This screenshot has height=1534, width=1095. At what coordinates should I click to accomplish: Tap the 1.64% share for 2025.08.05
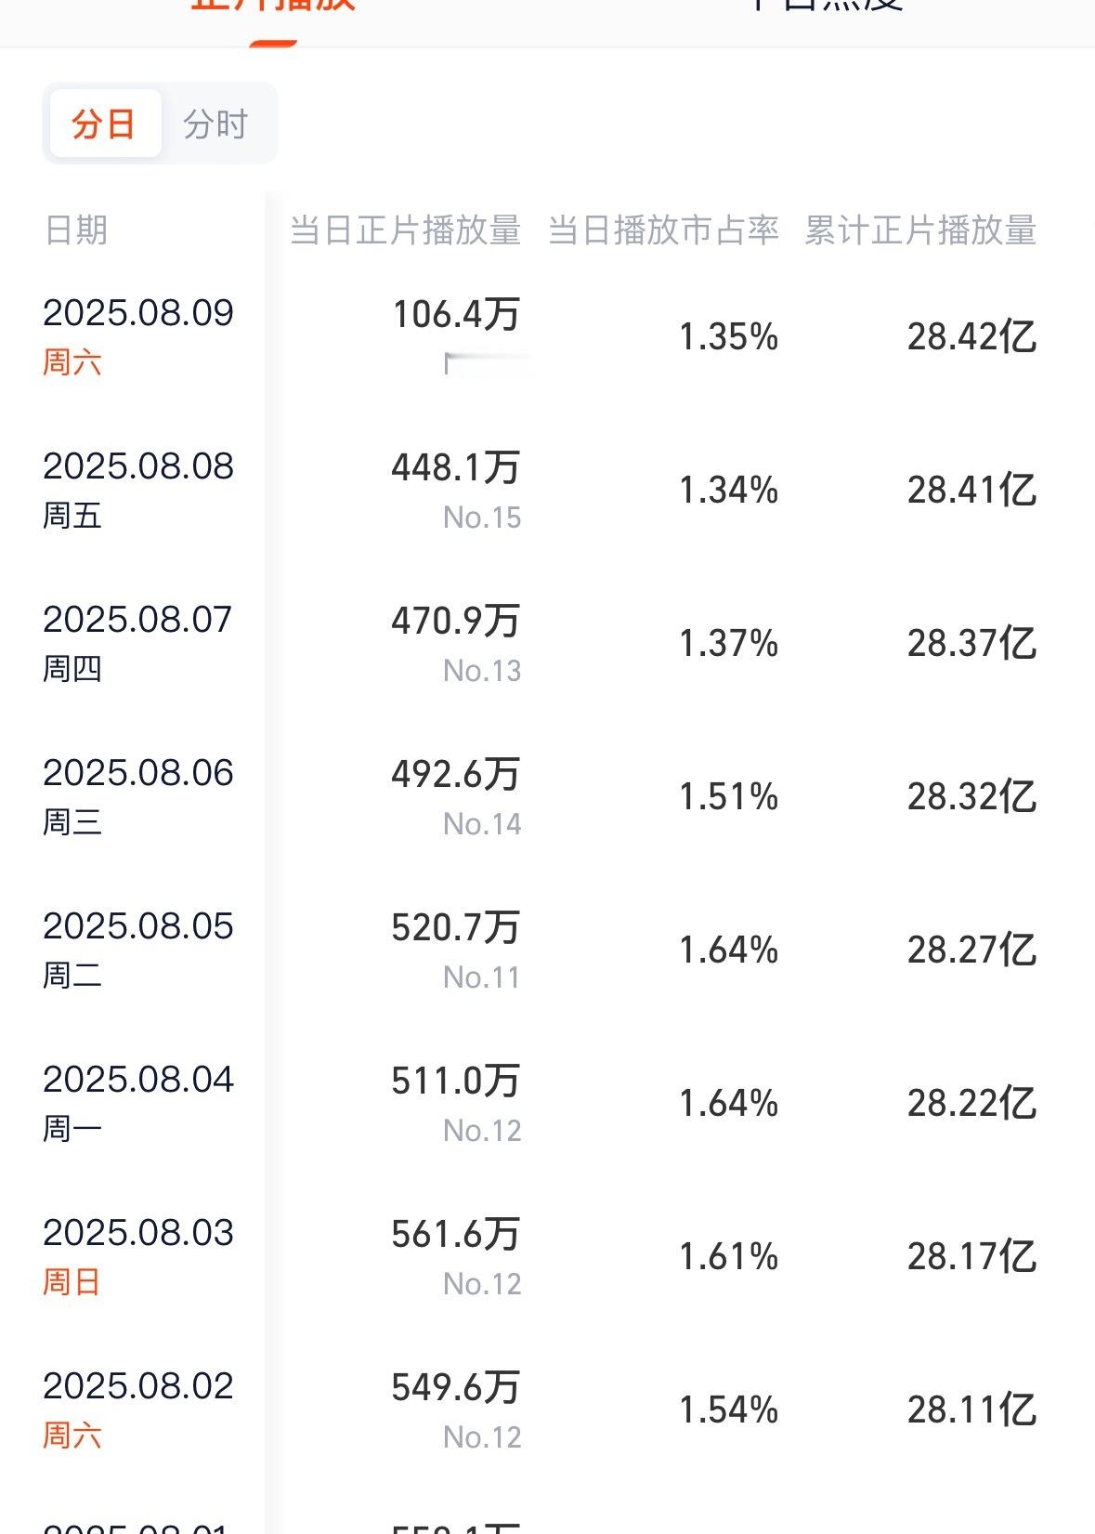pyautogui.click(x=729, y=950)
